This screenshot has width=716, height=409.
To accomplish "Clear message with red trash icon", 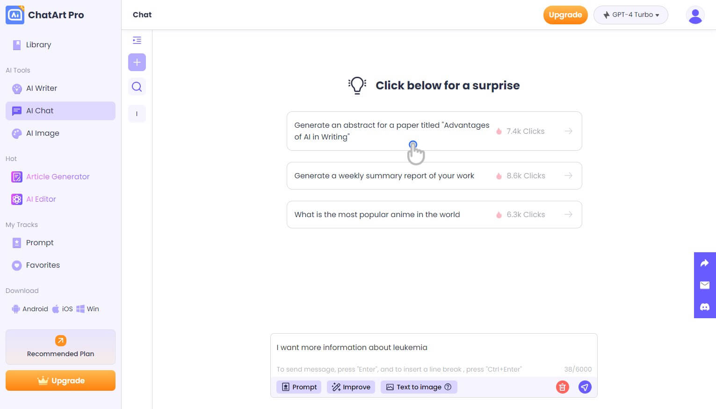I will coord(563,387).
